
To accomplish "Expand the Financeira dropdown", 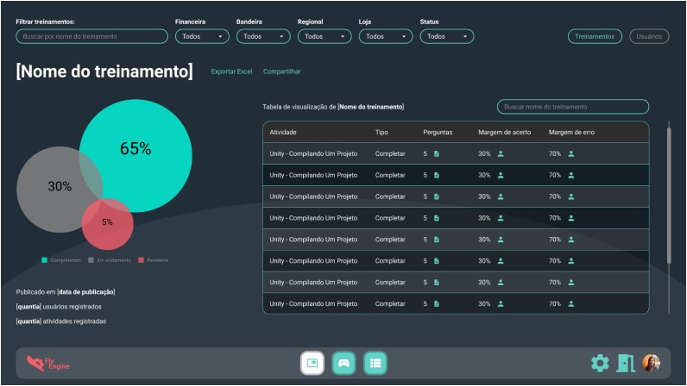I will [202, 36].
